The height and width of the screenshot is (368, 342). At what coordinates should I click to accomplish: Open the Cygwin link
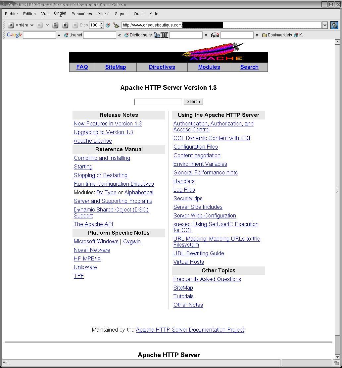(132, 242)
